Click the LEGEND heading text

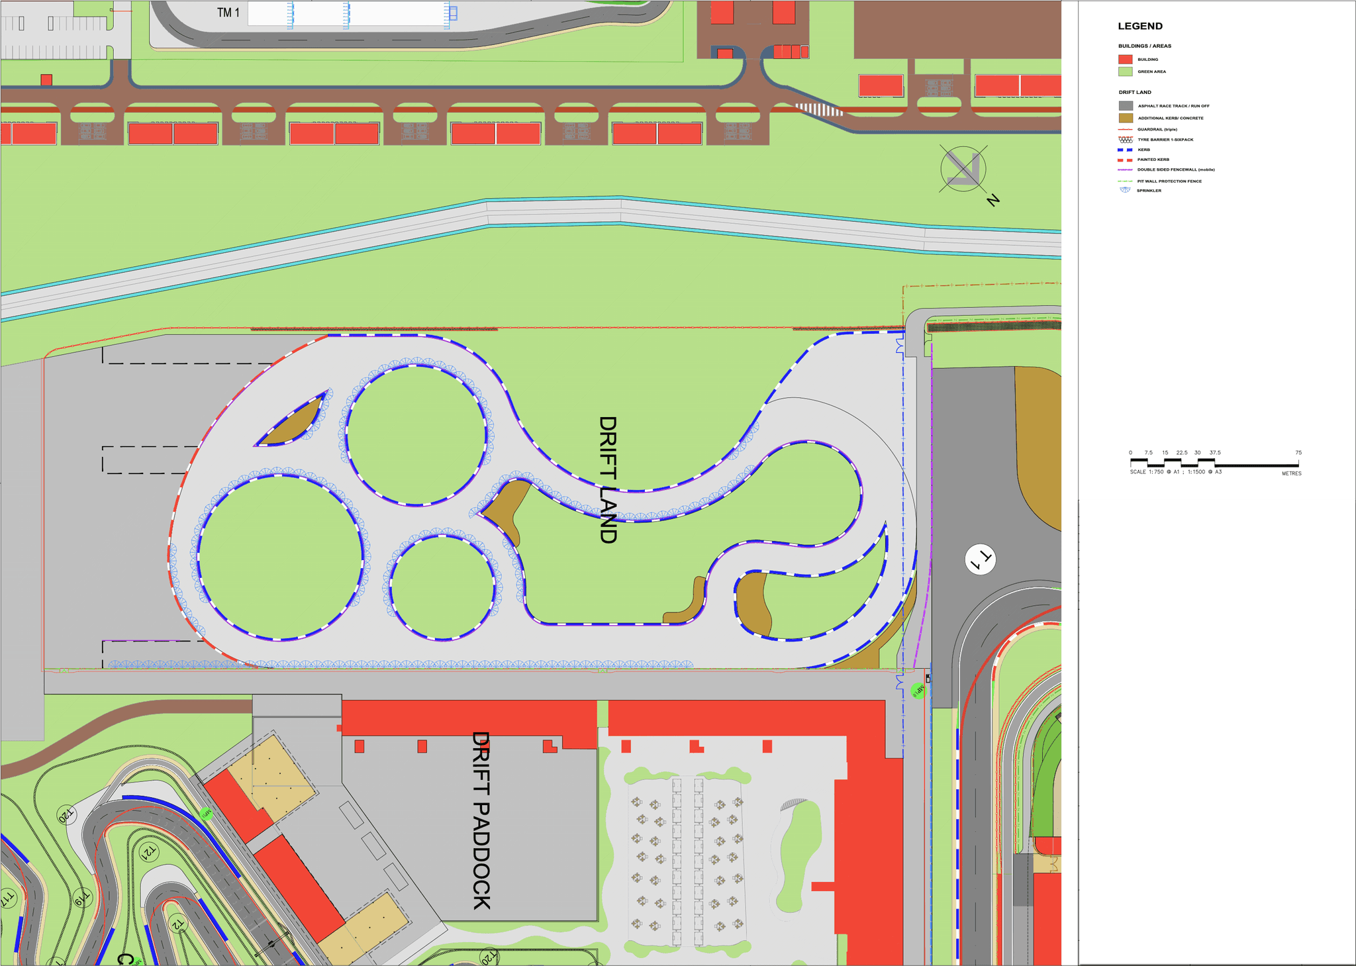pyautogui.click(x=1140, y=26)
